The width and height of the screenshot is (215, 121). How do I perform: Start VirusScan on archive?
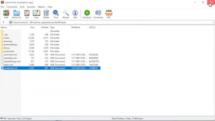(x=87, y=14)
